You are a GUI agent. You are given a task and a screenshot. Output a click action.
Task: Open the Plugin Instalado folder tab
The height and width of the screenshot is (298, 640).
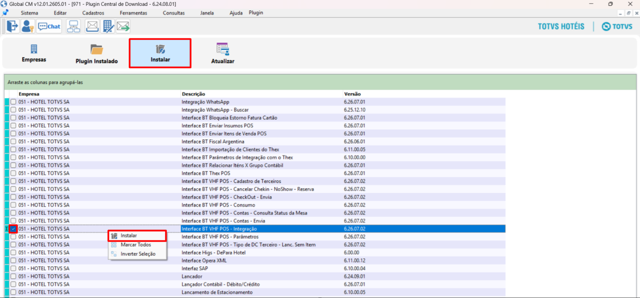point(97,54)
